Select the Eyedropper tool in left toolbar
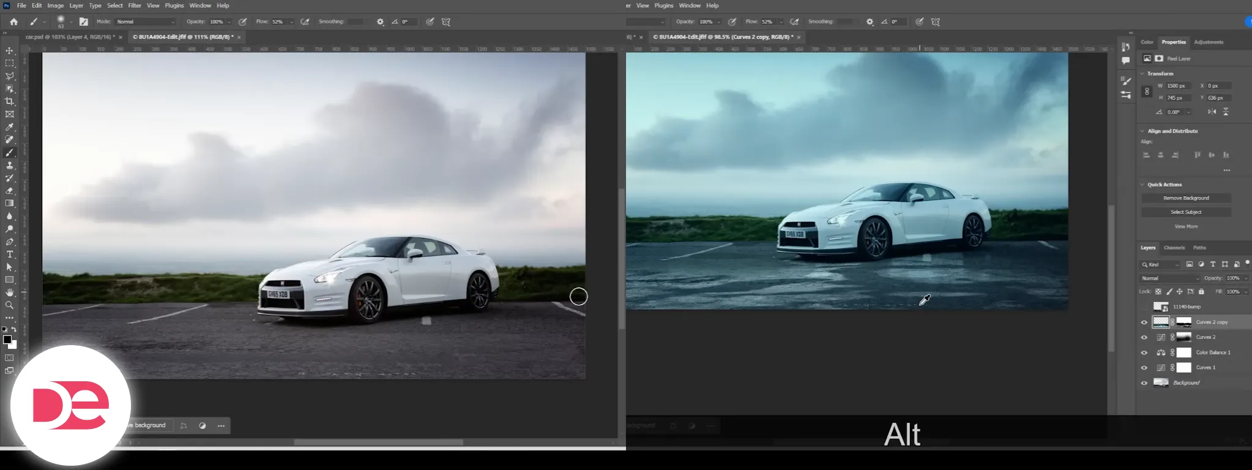This screenshot has height=470, width=1252. [x=9, y=127]
